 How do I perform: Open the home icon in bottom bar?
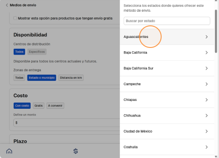coord(9,151)
